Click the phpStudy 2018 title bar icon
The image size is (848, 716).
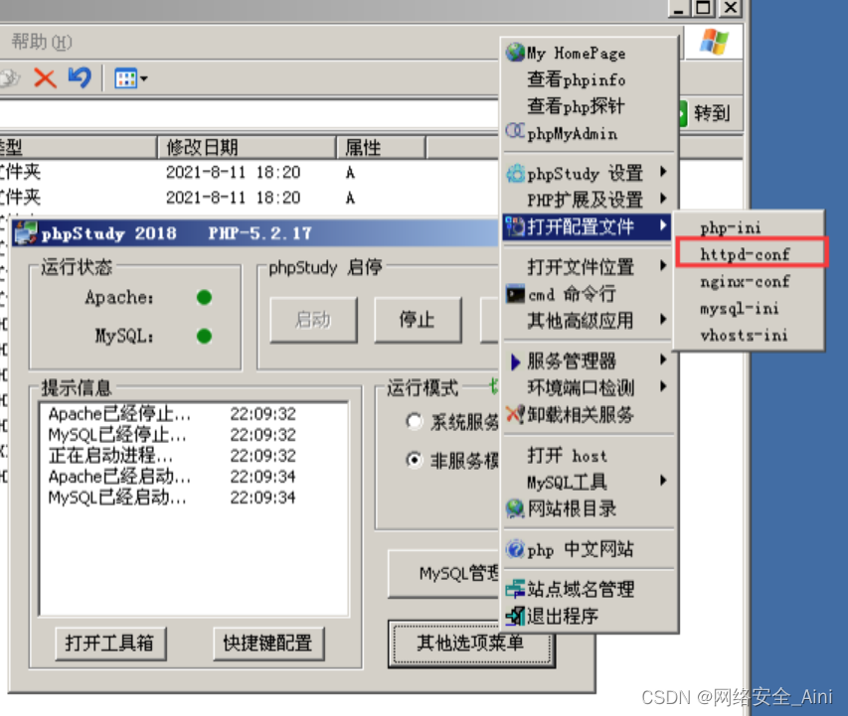click(x=26, y=233)
